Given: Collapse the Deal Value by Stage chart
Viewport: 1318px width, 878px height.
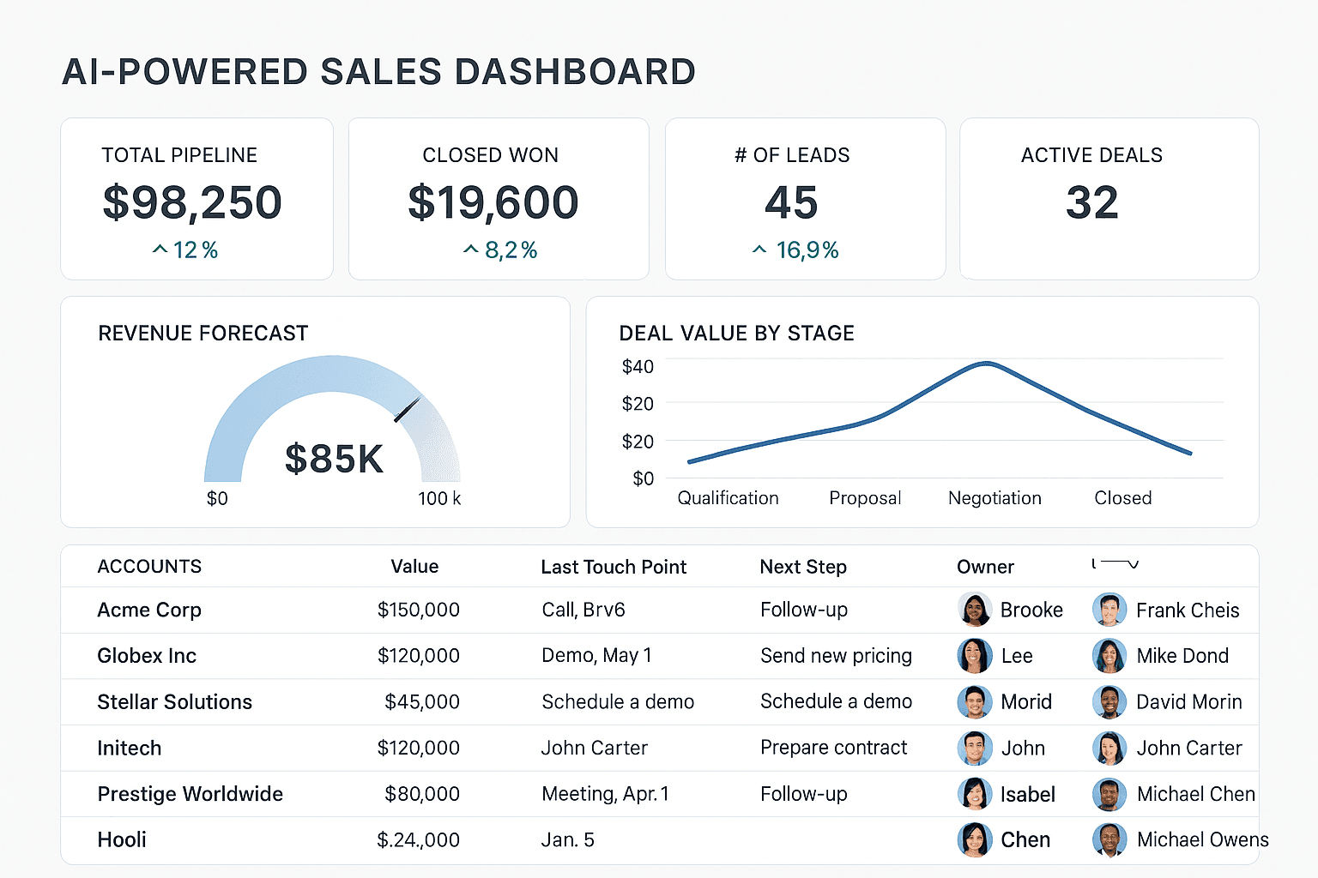Looking at the screenshot, I should tap(736, 333).
